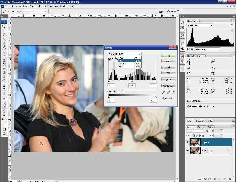
Task: Select the Quick Selection tool
Action: coord(4,38)
